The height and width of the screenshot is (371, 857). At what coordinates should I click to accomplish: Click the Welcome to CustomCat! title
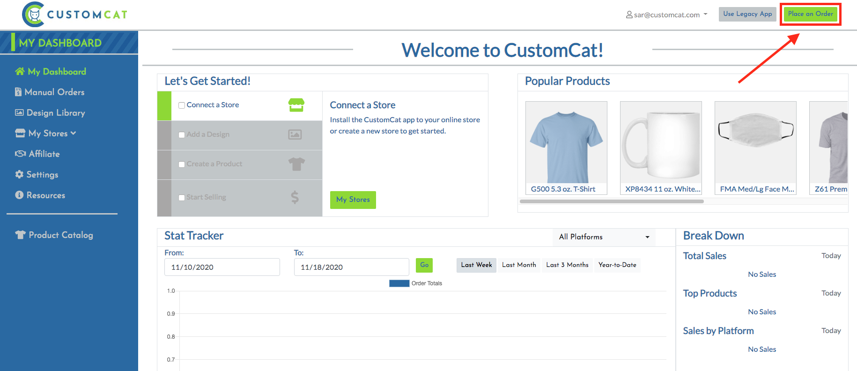502,50
